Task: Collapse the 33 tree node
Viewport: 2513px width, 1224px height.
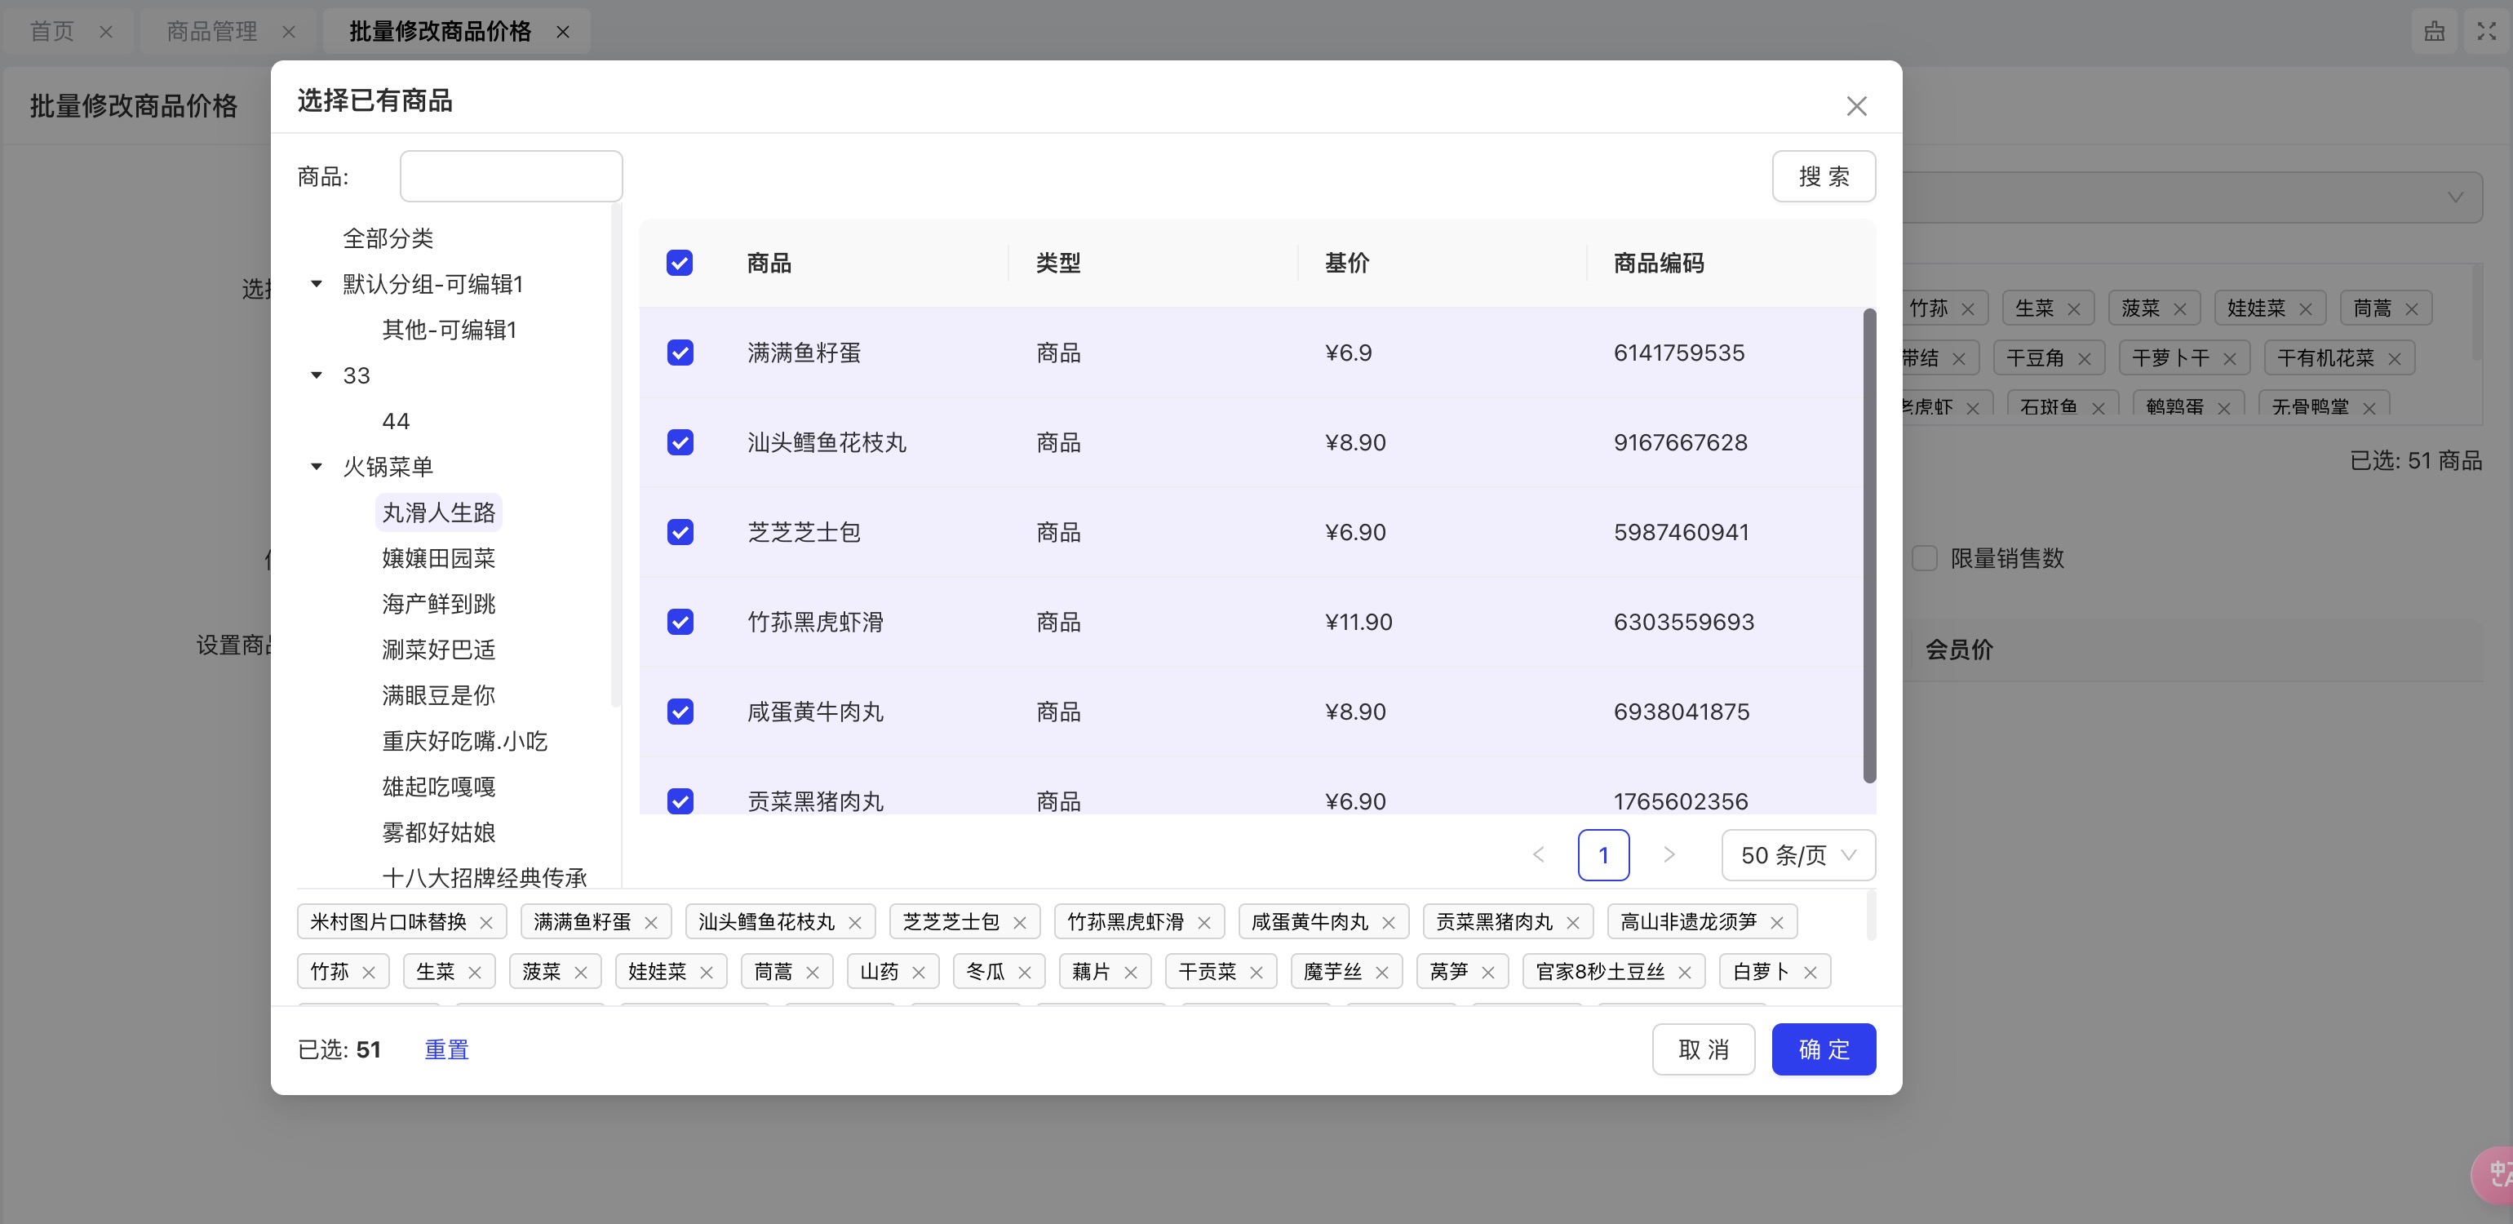Action: pos(316,375)
